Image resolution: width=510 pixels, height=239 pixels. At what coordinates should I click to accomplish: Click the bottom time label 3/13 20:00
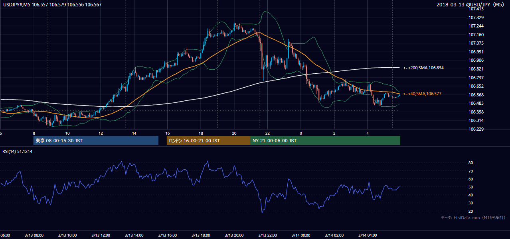coord(234,235)
